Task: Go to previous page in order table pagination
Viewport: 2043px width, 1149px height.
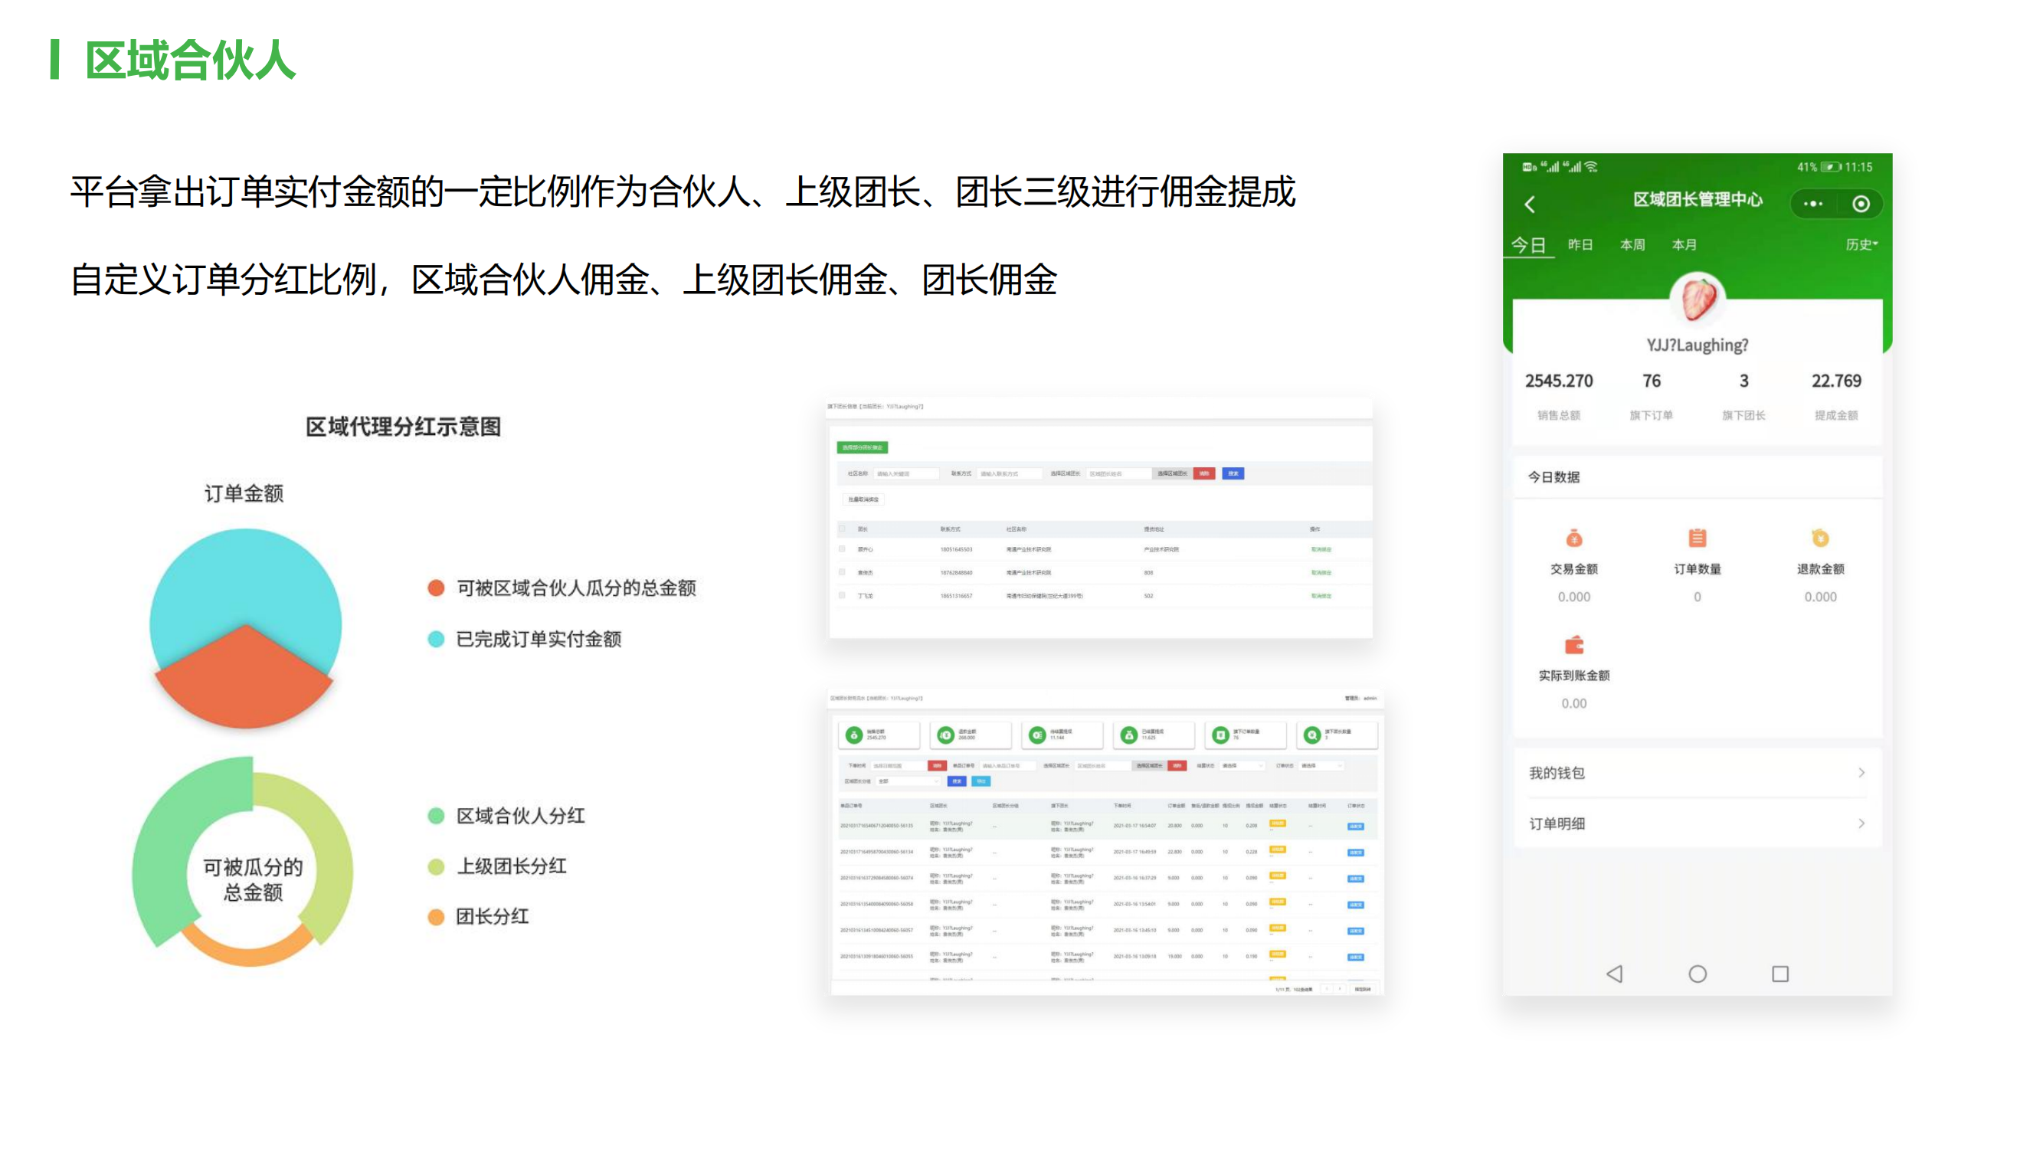Action: (x=1327, y=989)
